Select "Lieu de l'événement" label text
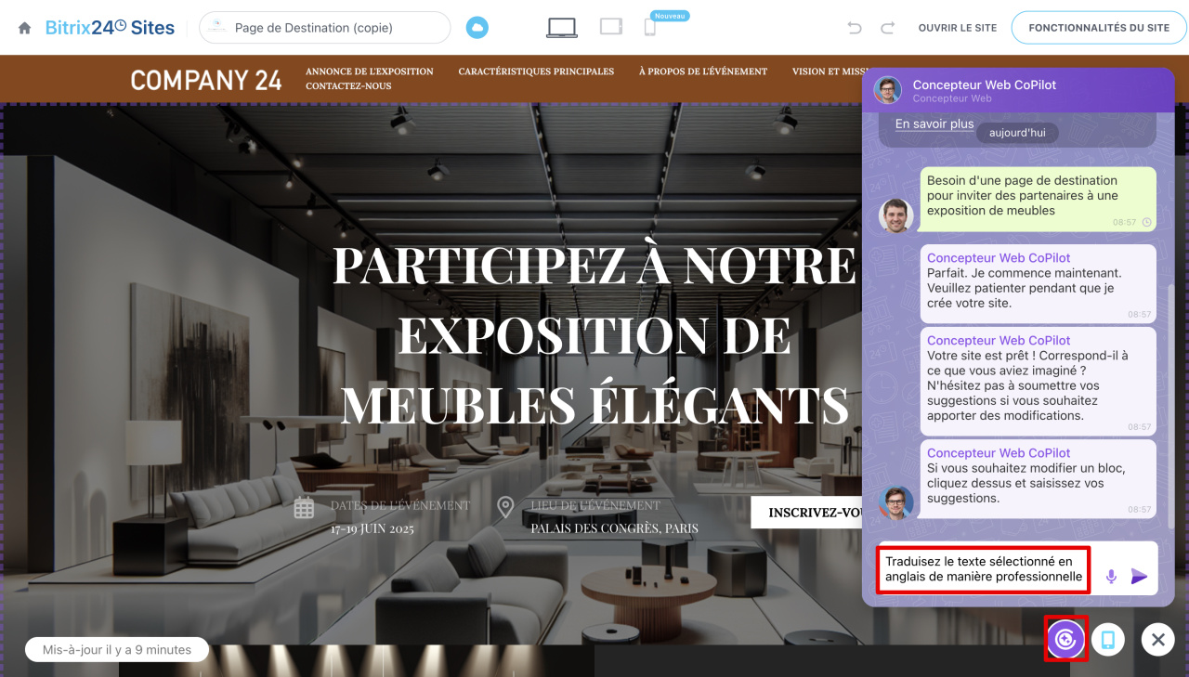Viewport: 1189px width, 677px height. [x=595, y=505]
